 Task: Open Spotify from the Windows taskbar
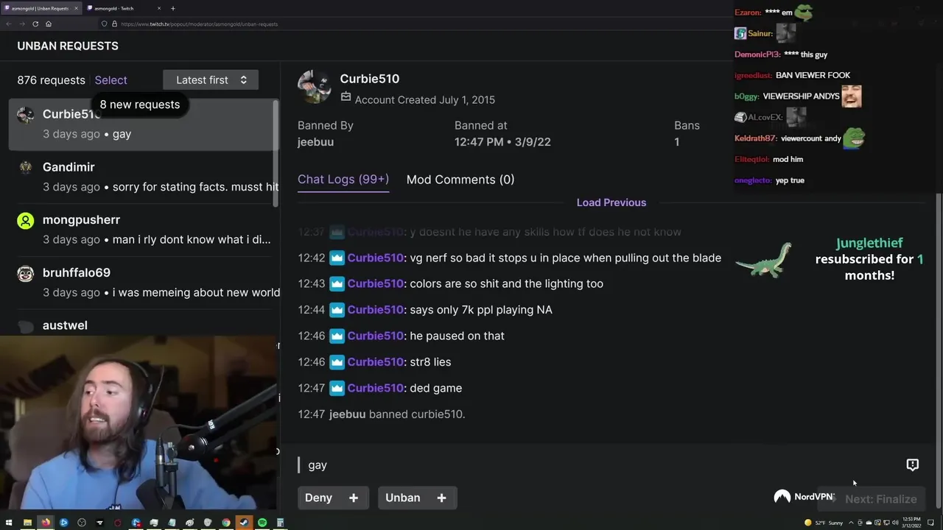point(262,523)
